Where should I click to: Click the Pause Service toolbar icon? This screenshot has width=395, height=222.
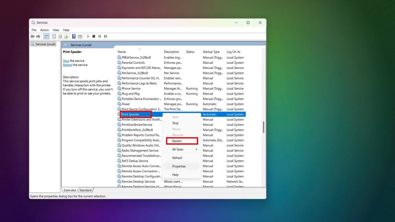[100, 36]
